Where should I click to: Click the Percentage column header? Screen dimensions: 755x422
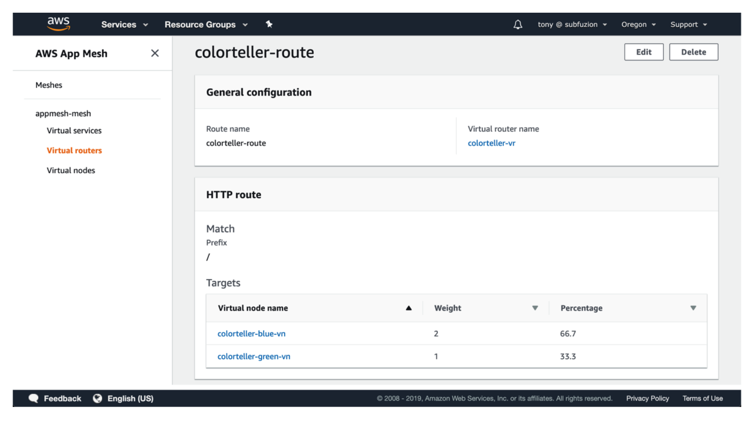coord(581,308)
